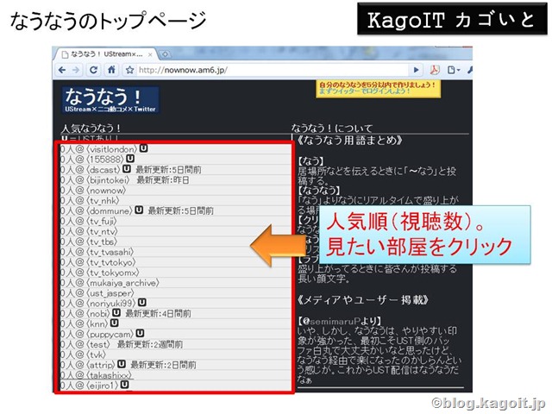Open the tv_fuji room
The width and height of the screenshot is (552, 414).
click(x=102, y=221)
